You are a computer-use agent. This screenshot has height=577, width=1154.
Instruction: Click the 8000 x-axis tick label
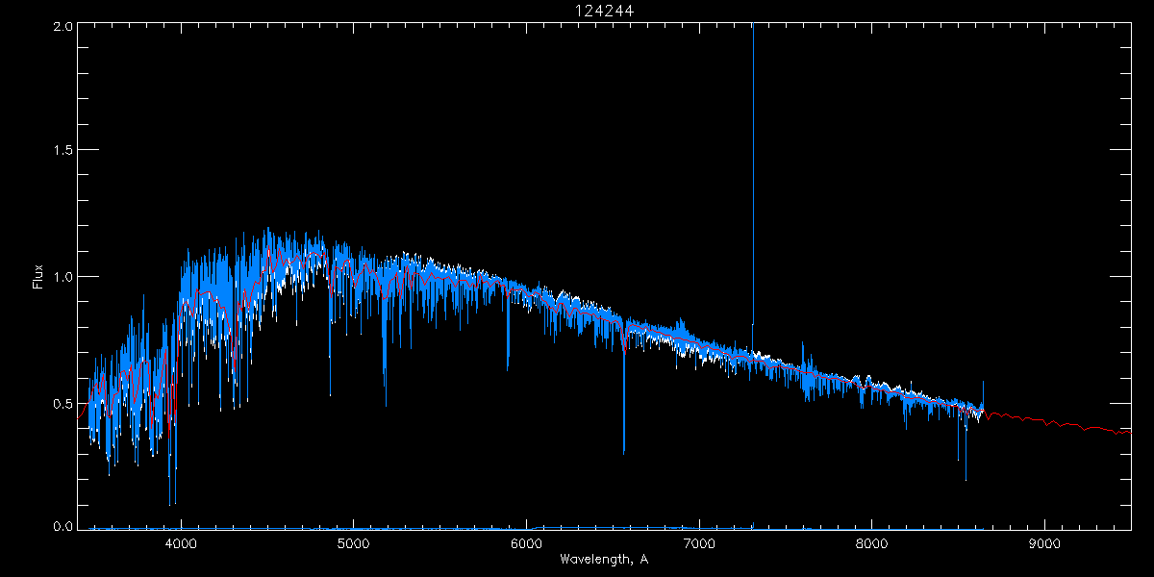(x=871, y=543)
